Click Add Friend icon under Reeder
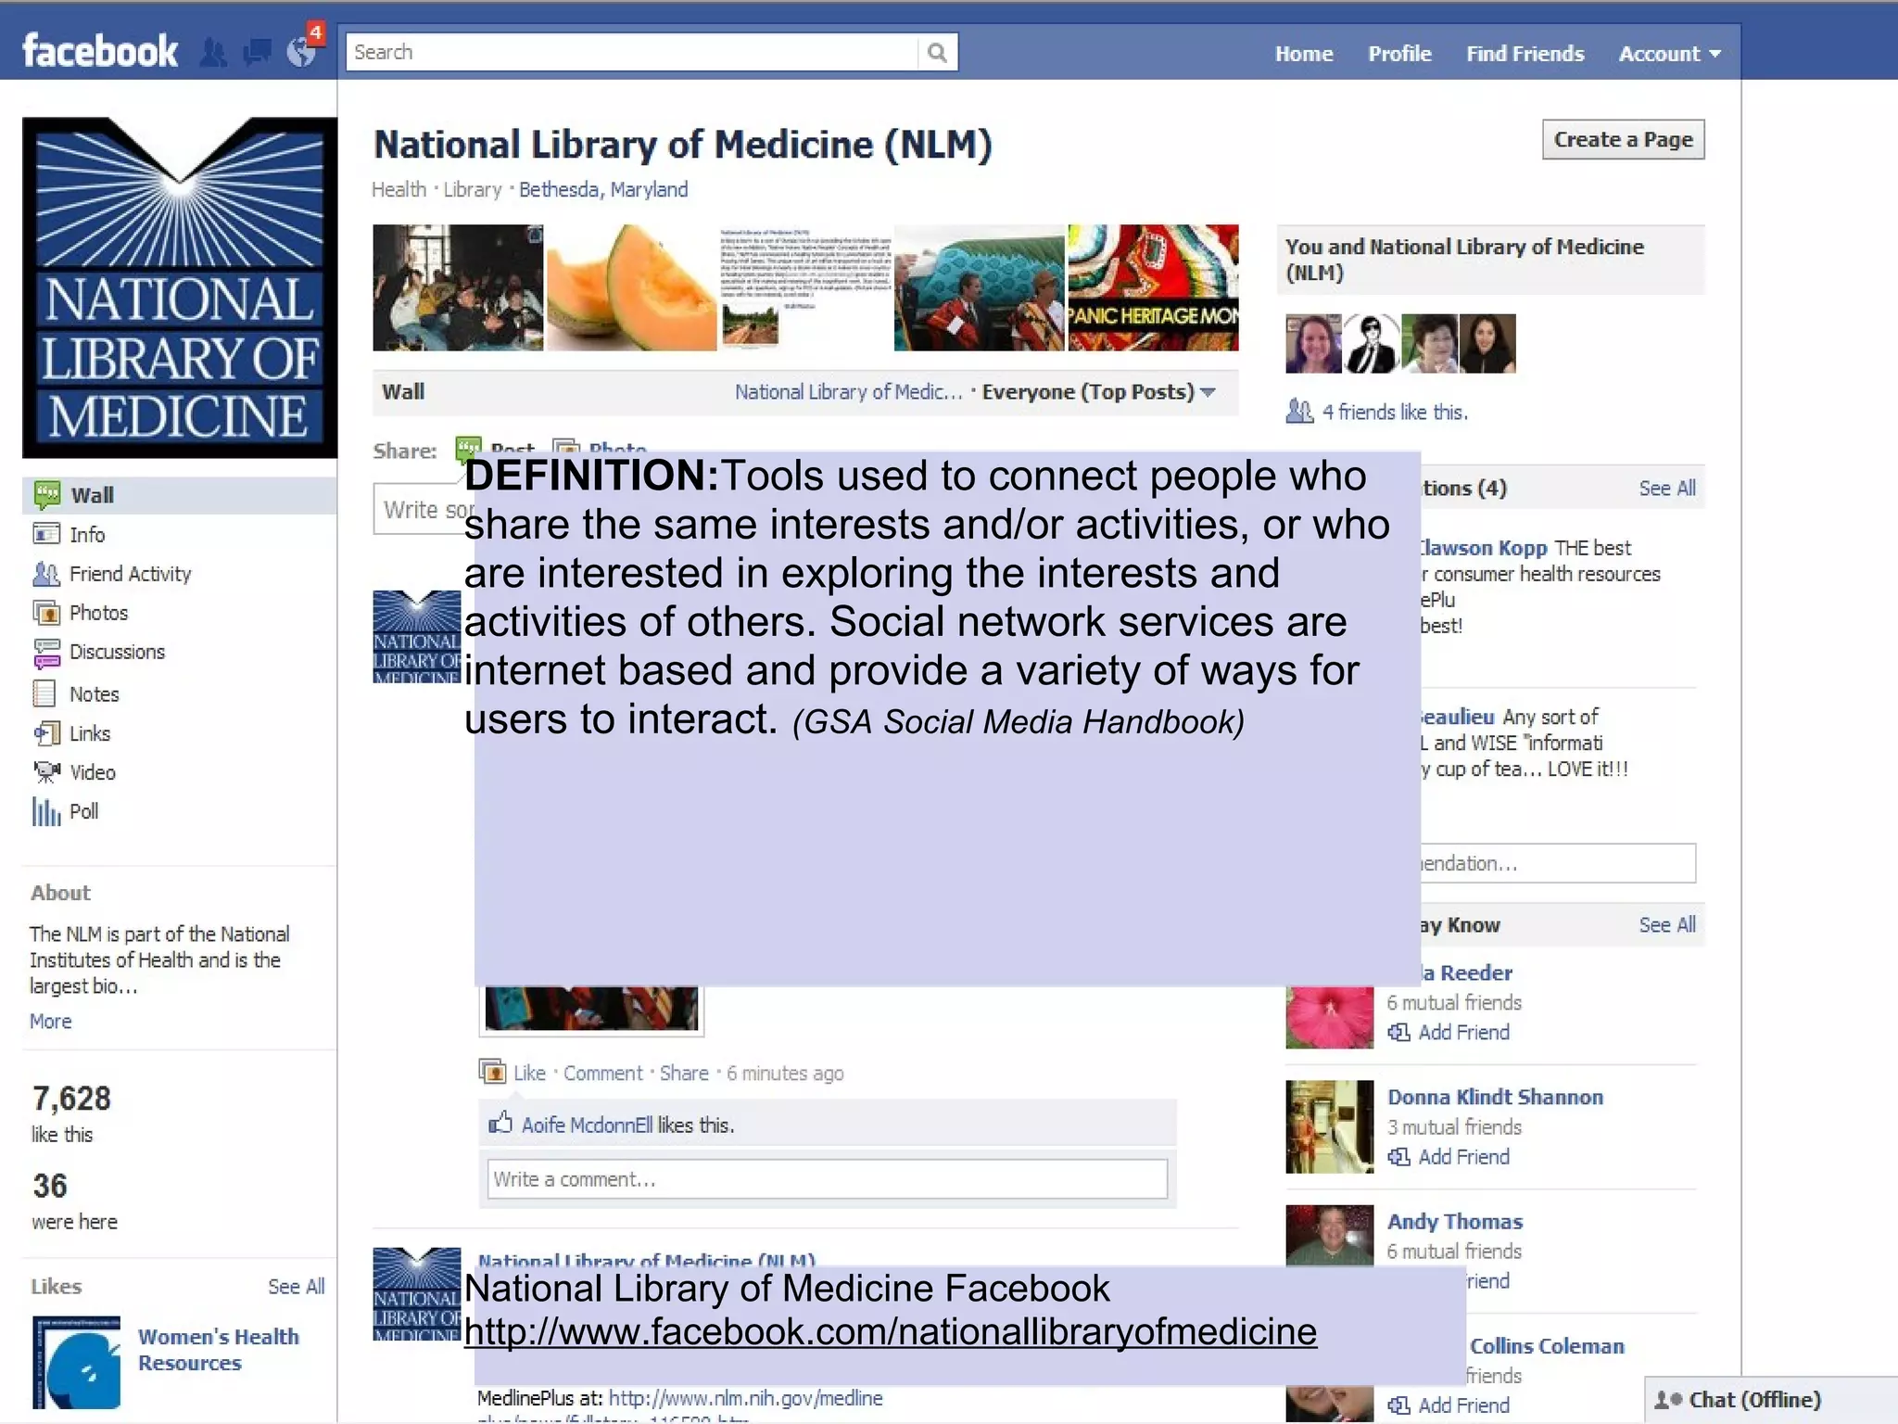The height and width of the screenshot is (1424, 1898). click(1398, 1032)
